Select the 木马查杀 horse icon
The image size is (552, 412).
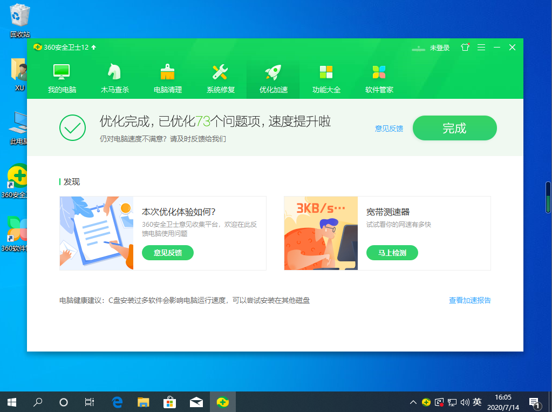[114, 72]
